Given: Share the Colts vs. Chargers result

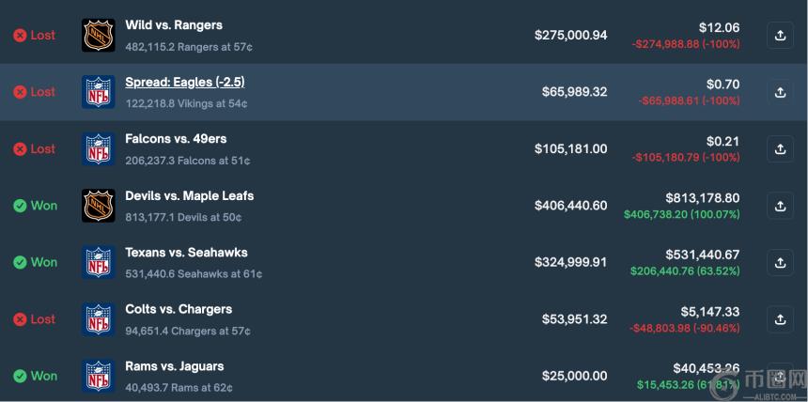Looking at the screenshot, I should tap(780, 319).
